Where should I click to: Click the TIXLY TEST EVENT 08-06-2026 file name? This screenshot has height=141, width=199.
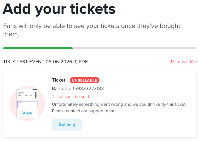(x=46, y=62)
